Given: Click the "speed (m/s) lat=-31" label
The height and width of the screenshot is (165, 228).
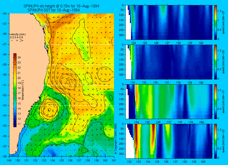Looking at the screenshot, I should (x=224, y=102).
